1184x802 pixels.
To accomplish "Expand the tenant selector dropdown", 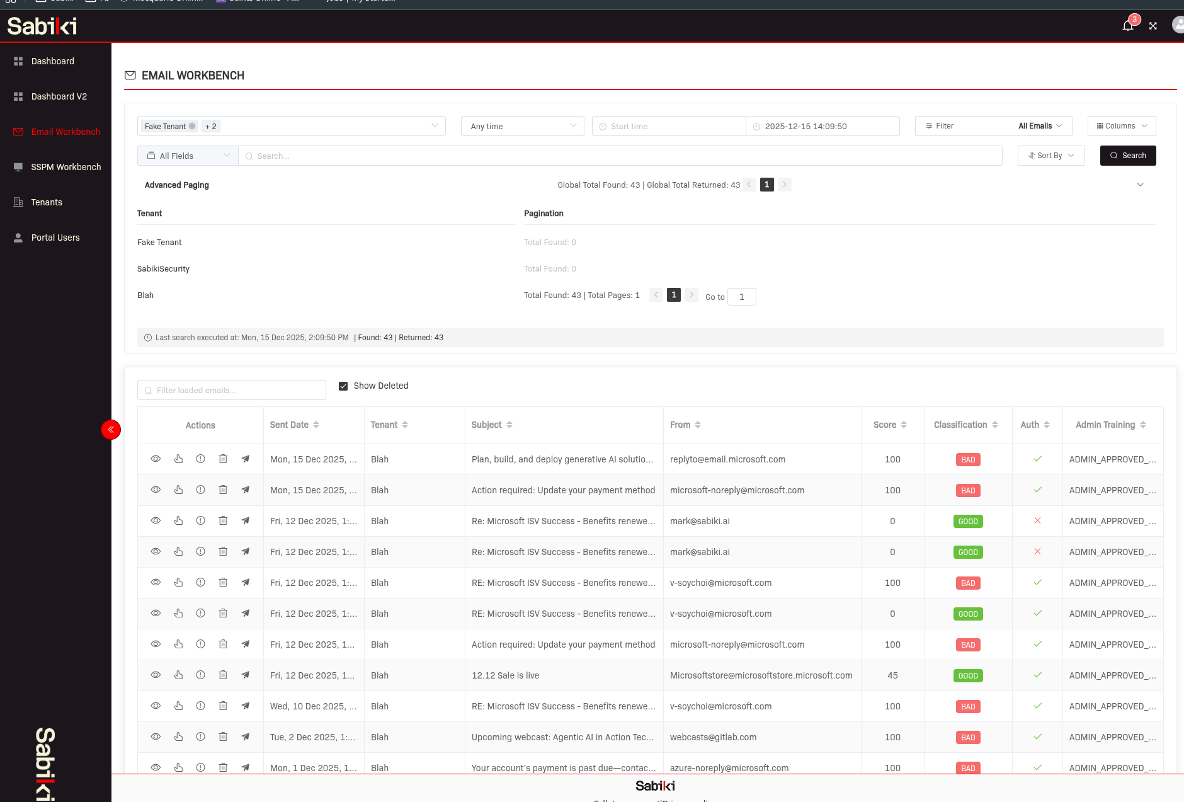I will 435,126.
